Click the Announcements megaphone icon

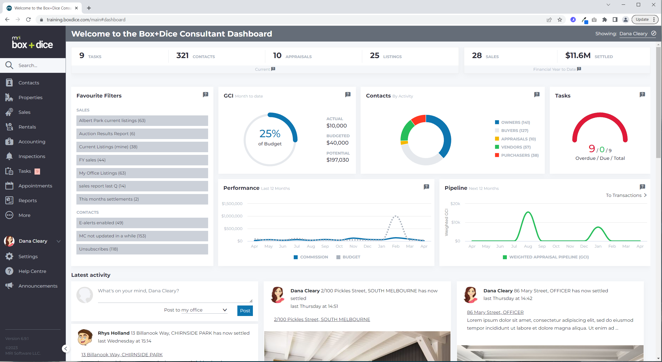pyautogui.click(x=9, y=286)
